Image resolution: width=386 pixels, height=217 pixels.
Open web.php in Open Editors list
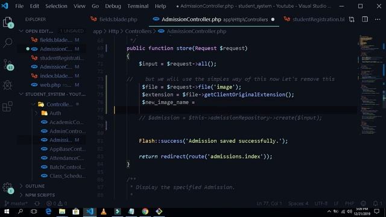tap(52, 85)
